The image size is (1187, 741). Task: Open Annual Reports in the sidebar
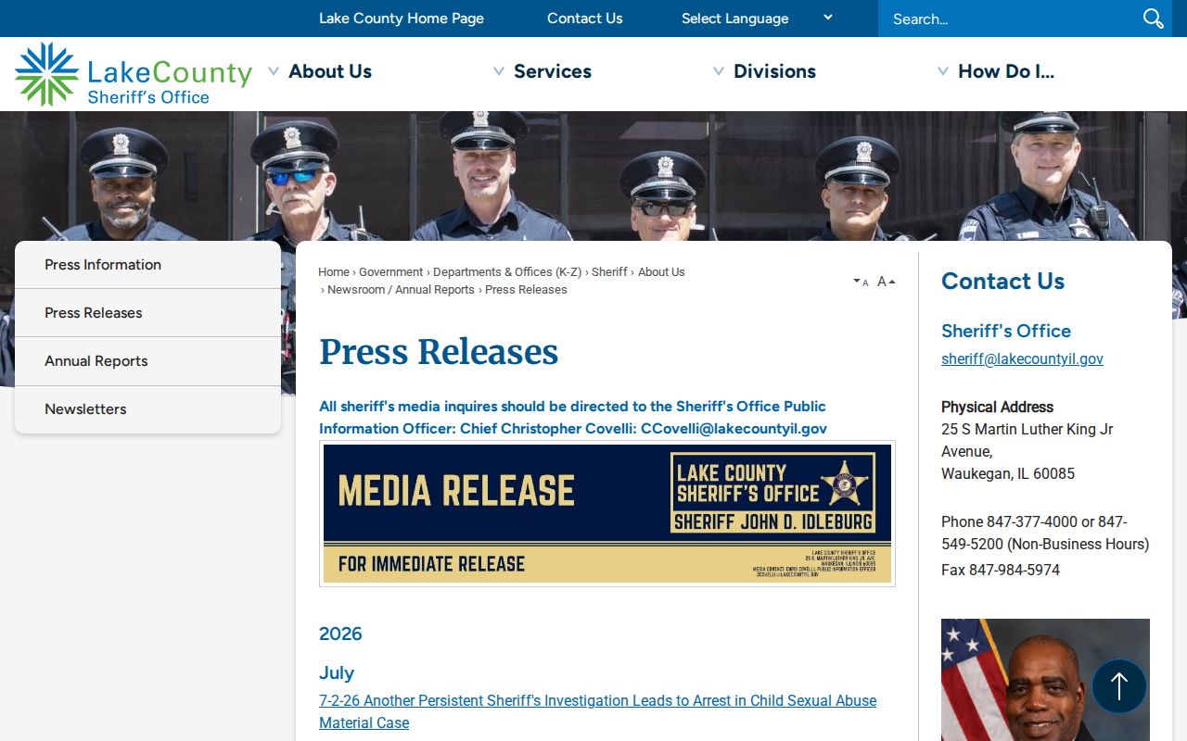(x=147, y=361)
